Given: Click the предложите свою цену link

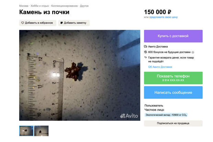Looking at the screenshot, I should (164, 17).
